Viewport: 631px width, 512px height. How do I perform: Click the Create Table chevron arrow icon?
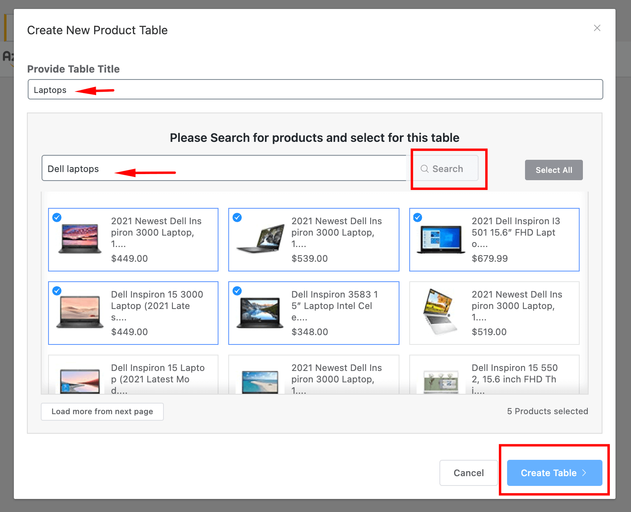tap(584, 473)
